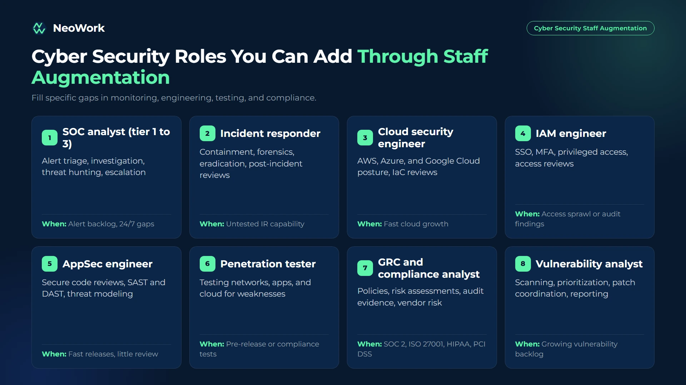Click the Policies, risk assessments description
Image resolution: width=686 pixels, height=385 pixels.
420,297
